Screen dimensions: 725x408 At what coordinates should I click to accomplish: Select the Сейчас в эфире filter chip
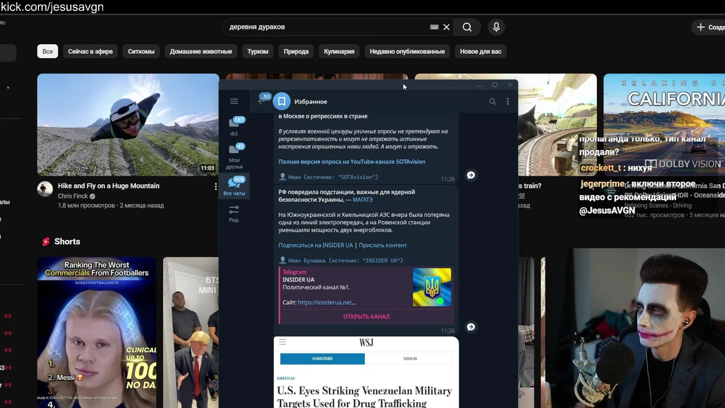[90, 52]
